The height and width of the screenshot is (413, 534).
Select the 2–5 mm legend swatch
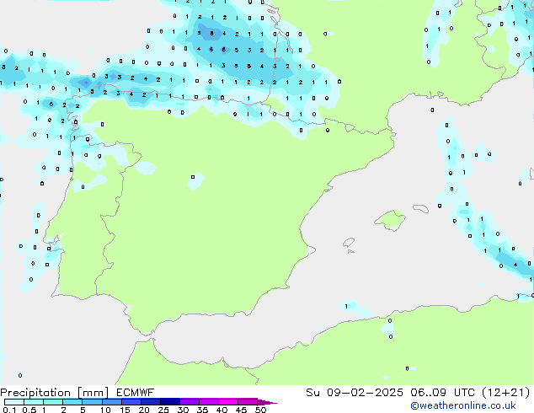pos(72,402)
